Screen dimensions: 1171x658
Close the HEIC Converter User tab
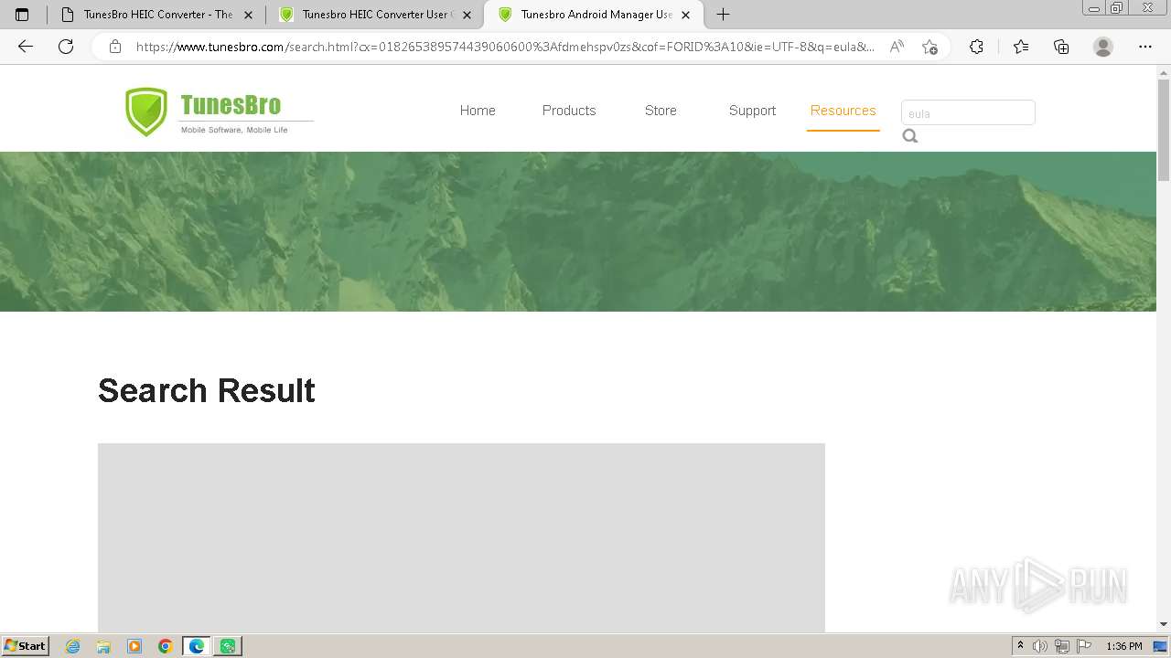point(467,15)
